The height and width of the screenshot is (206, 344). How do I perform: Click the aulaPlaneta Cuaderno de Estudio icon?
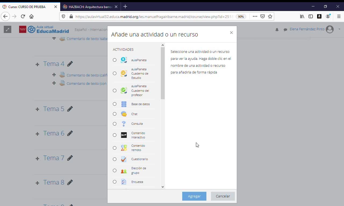[x=124, y=73]
